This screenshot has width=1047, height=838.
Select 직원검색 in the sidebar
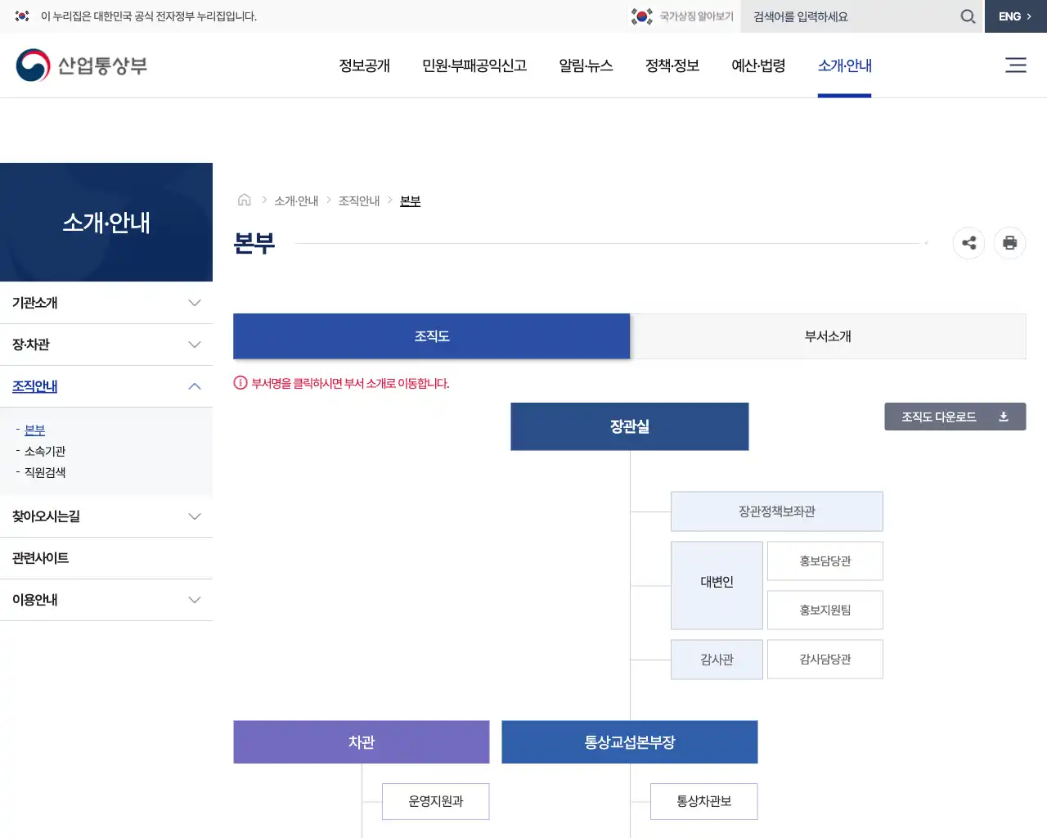point(46,471)
